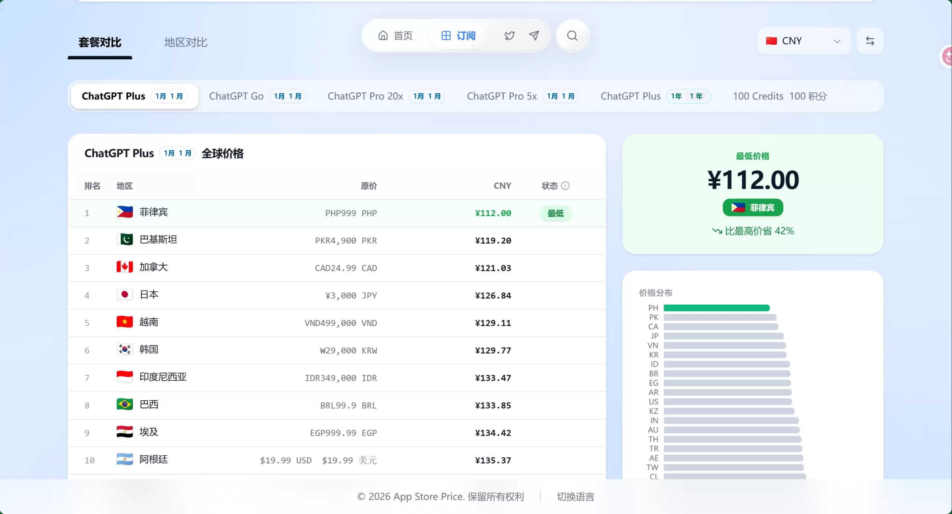The width and height of the screenshot is (952, 514).
Task: Click the Pakistan flag in row 2
Action: coord(125,240)
